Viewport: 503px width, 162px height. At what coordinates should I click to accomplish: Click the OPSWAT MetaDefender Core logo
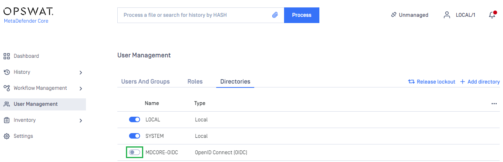tap(28, 14)
